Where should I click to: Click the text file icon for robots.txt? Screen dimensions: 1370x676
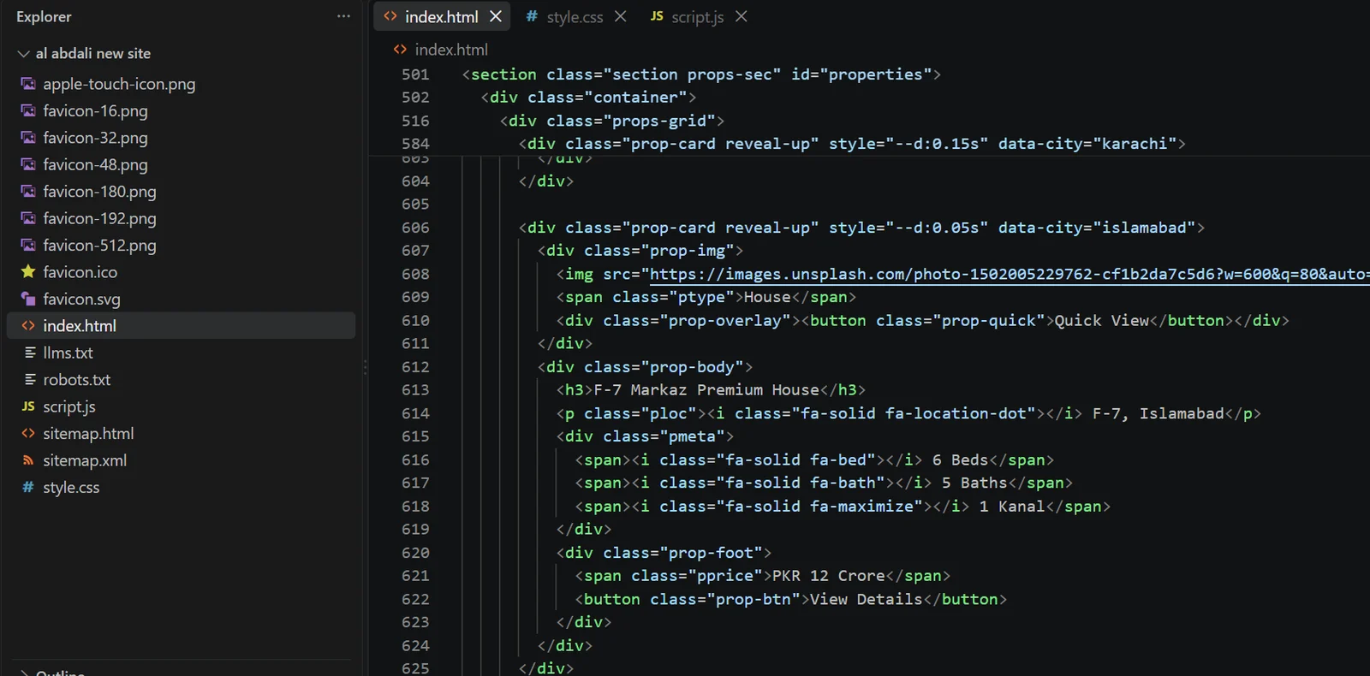coord(28,379)
